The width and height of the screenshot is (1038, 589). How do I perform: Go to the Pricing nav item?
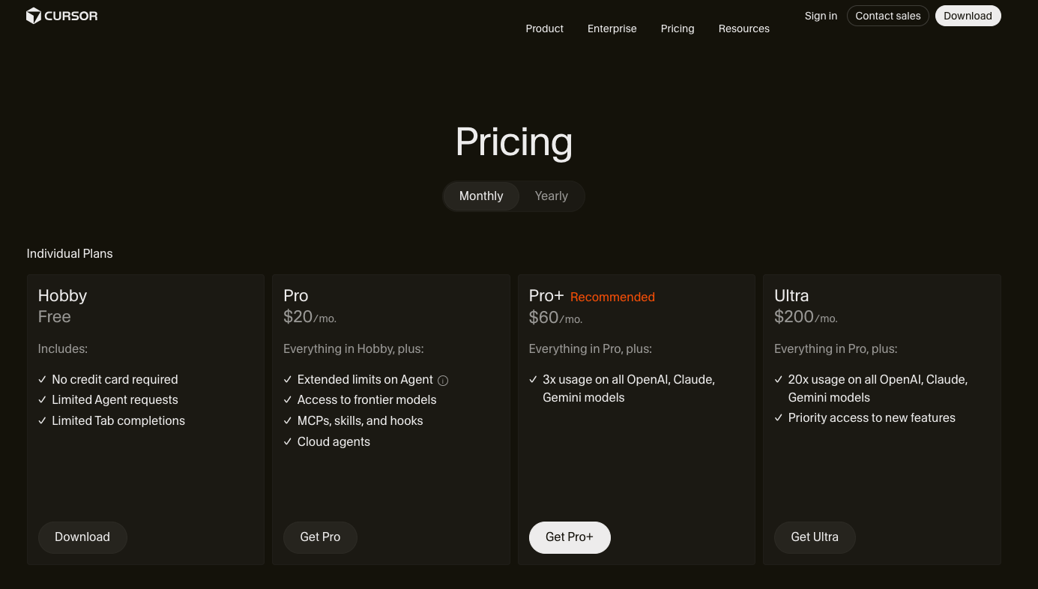click(x=678, y=28)
